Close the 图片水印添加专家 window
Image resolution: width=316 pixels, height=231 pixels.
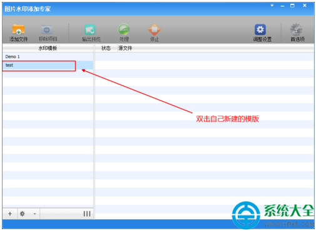coord(305,6)
